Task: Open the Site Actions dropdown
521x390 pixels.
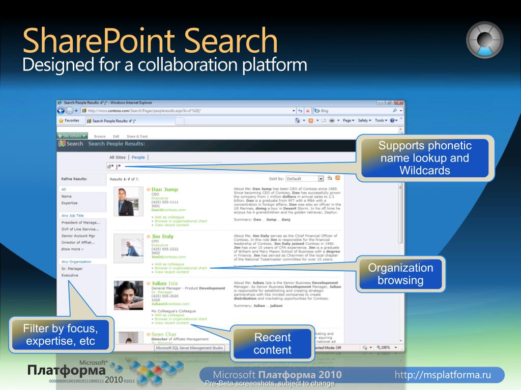Action: (72, 136)
